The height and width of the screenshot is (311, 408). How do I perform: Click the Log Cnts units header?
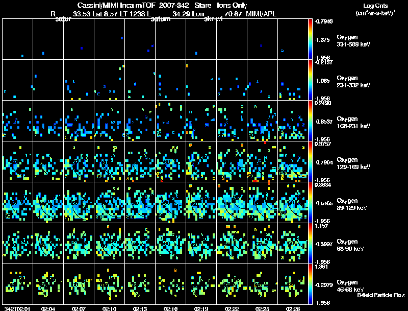pos(375,9)
